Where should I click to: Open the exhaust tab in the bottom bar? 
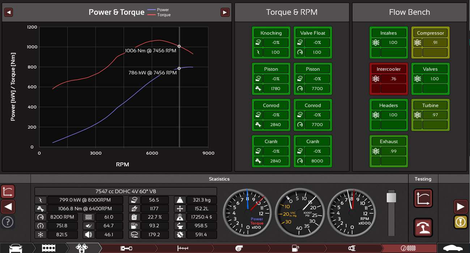[351, 248]
